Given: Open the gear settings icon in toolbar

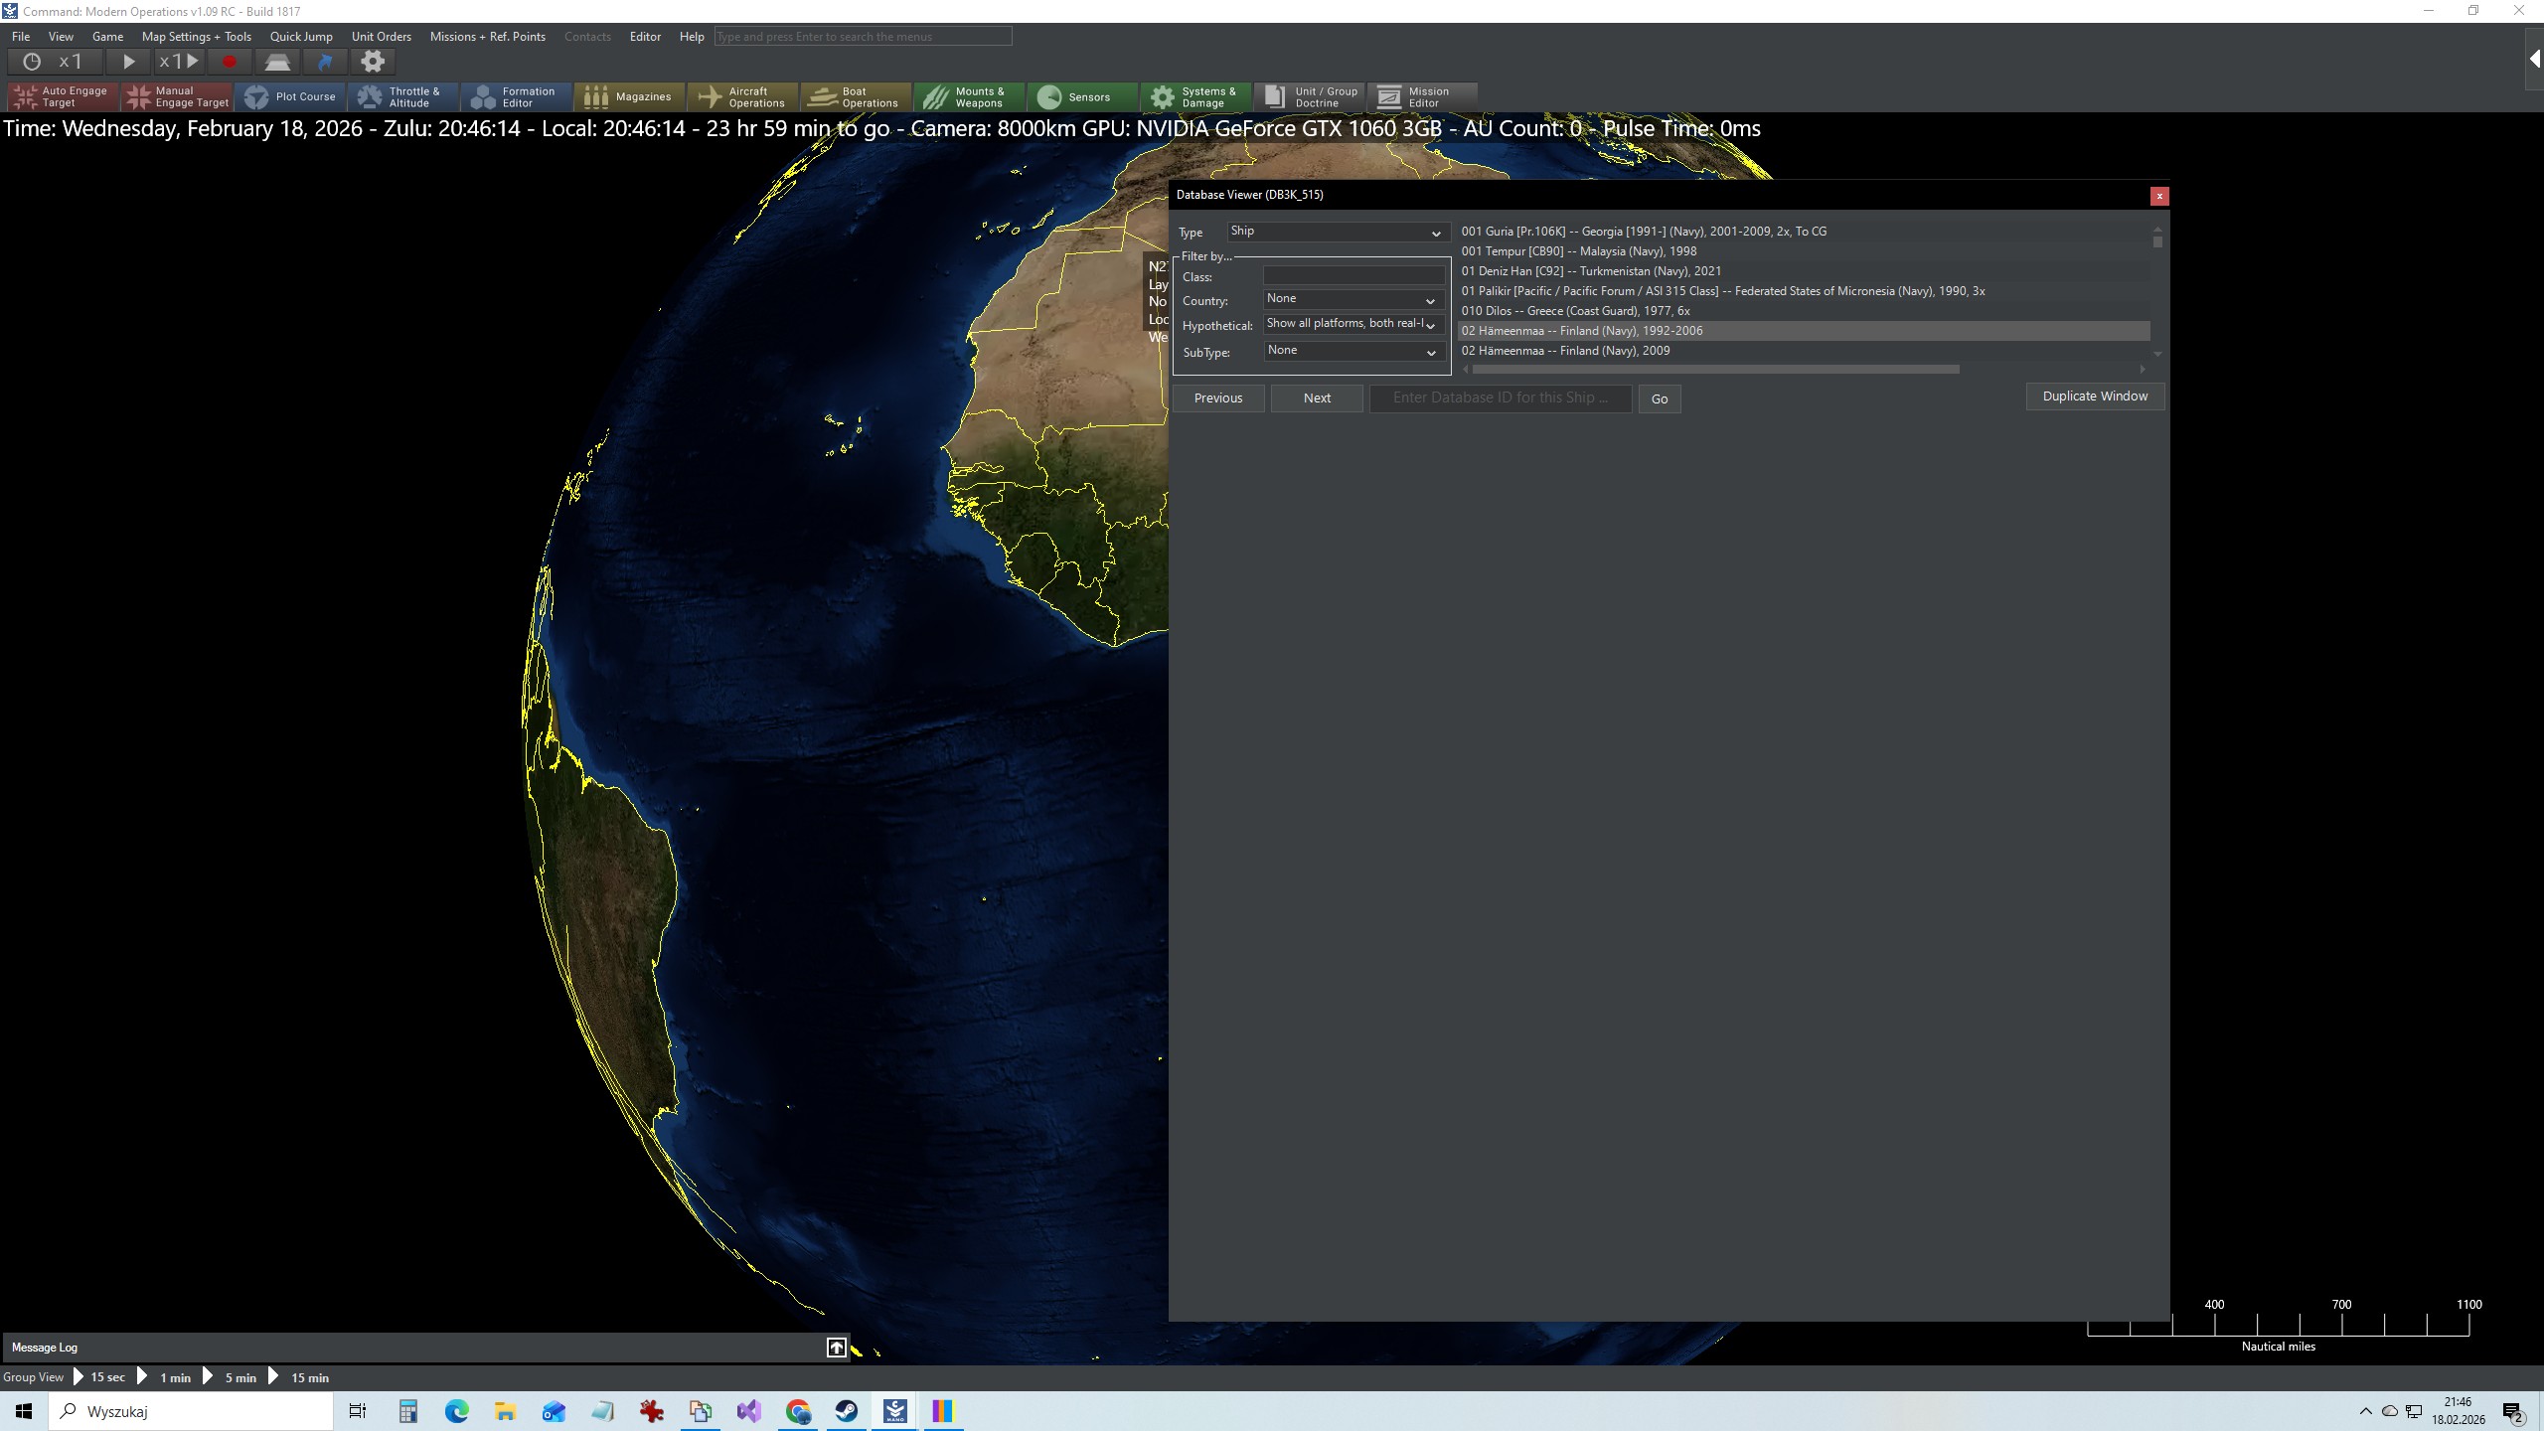Looking at the screenshot, I should point(373,62).
